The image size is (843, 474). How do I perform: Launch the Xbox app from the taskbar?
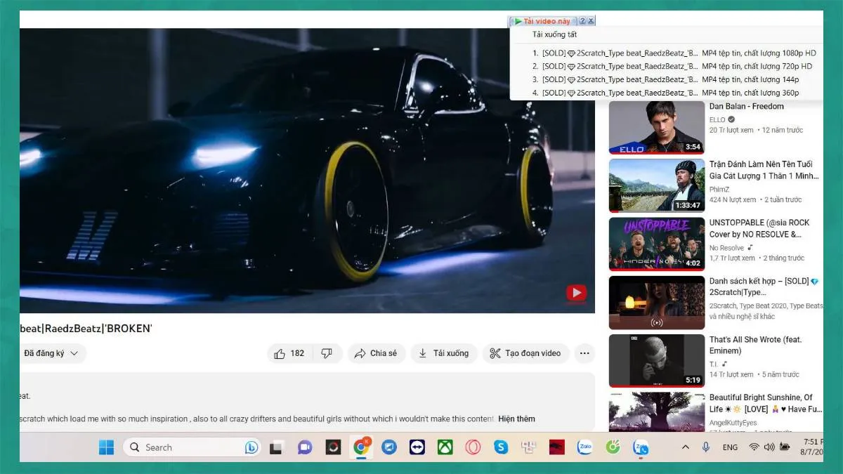(445, 447)
